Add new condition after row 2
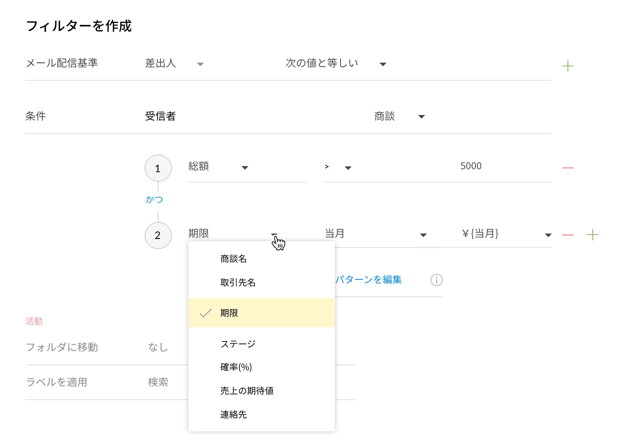 (592, 235)
